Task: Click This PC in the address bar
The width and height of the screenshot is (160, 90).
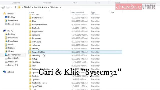Action: (27, 7)
